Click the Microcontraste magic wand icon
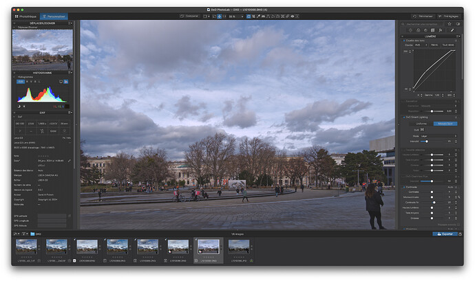This screenshot has width=475, height=281. (x=459, y=197)
